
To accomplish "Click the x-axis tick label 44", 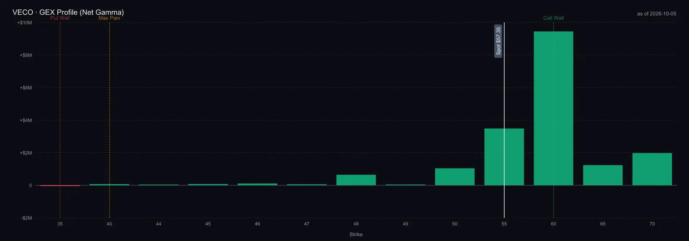I will [158, 224].
